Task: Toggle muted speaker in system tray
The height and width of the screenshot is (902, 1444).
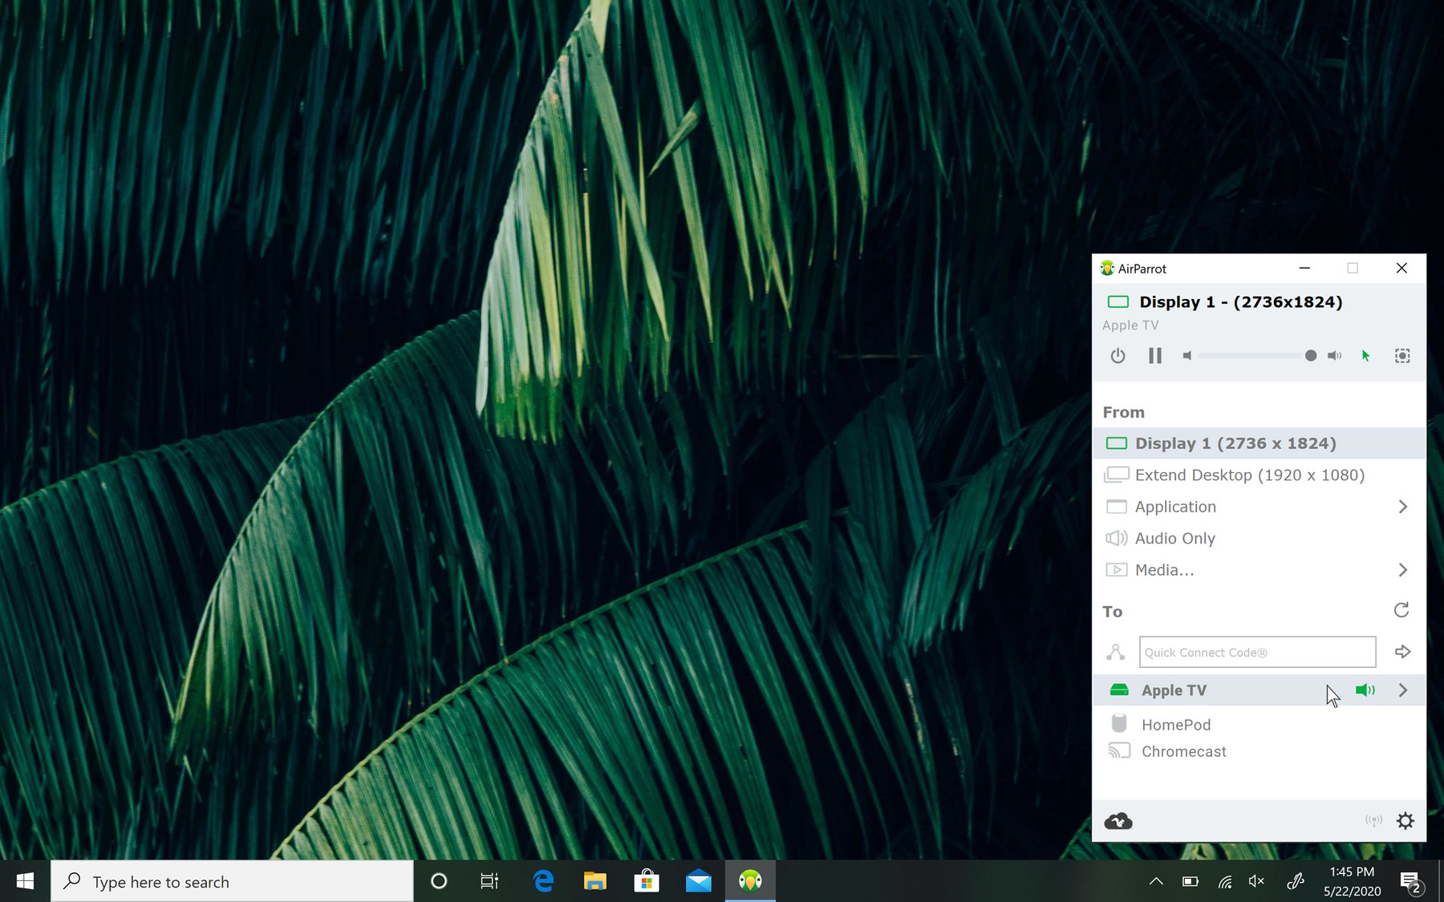Action: pyautogui.click(x=1256, y=882)
